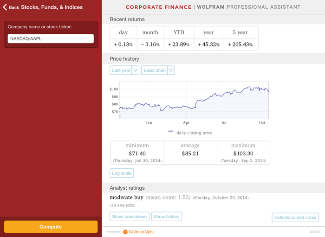Open the Last year time range dropdown
The width and height of the screenshot is (325, 237).
pyautogui.click(x=124, y=70)
